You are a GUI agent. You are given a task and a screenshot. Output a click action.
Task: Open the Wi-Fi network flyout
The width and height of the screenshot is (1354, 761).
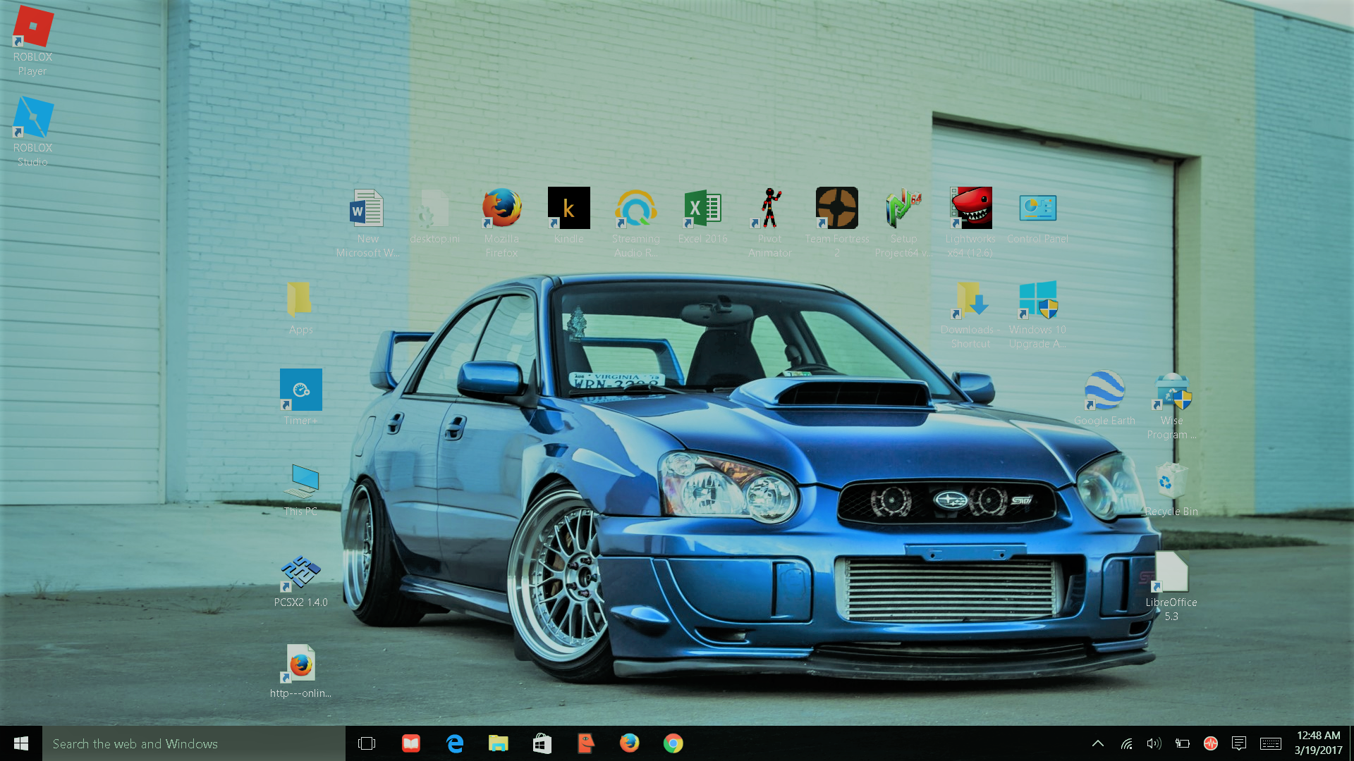(1126, 743)
